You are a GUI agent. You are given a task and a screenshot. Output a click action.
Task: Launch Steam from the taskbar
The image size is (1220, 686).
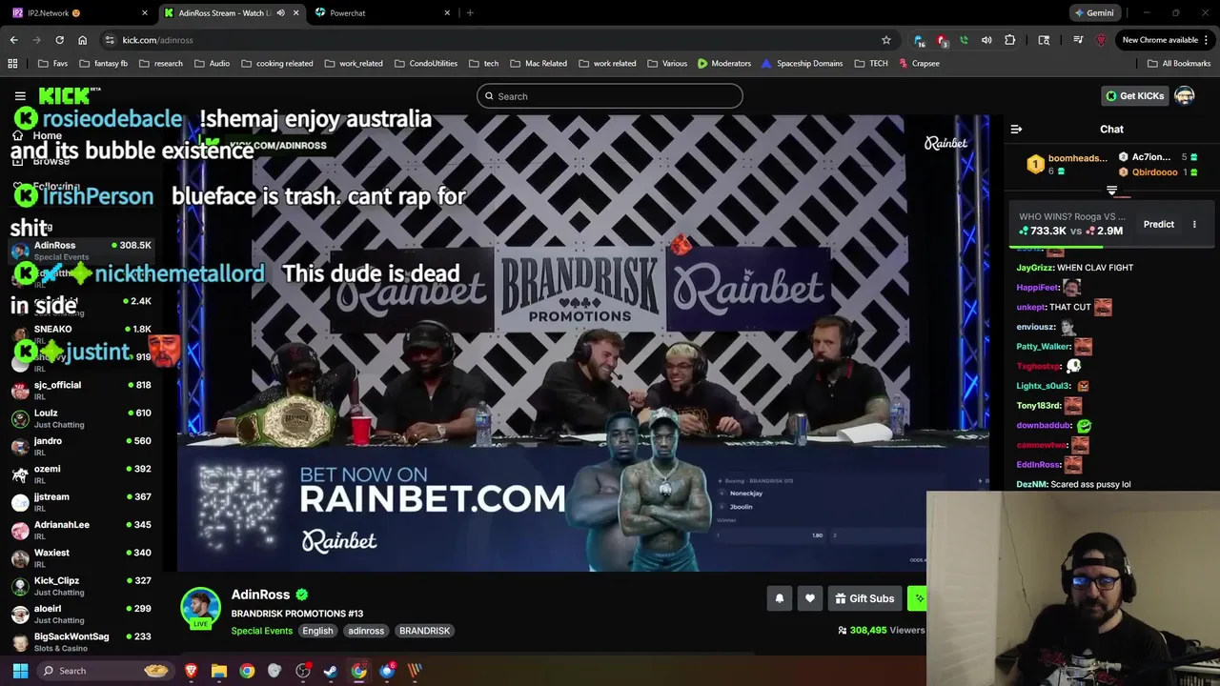click(331, 671)
